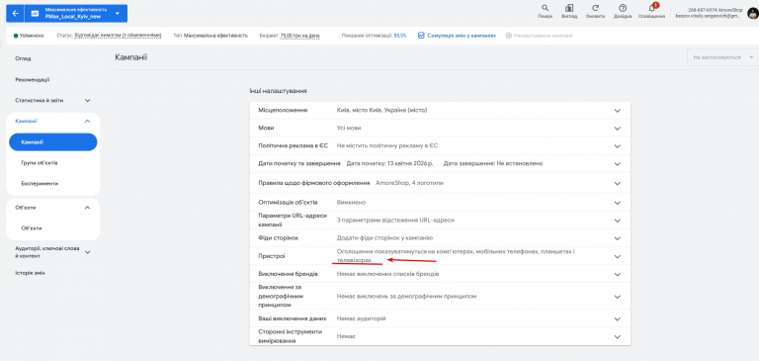Click Київ, місто Київ, Україна value

pyautogui.click(x=381, y=111)
